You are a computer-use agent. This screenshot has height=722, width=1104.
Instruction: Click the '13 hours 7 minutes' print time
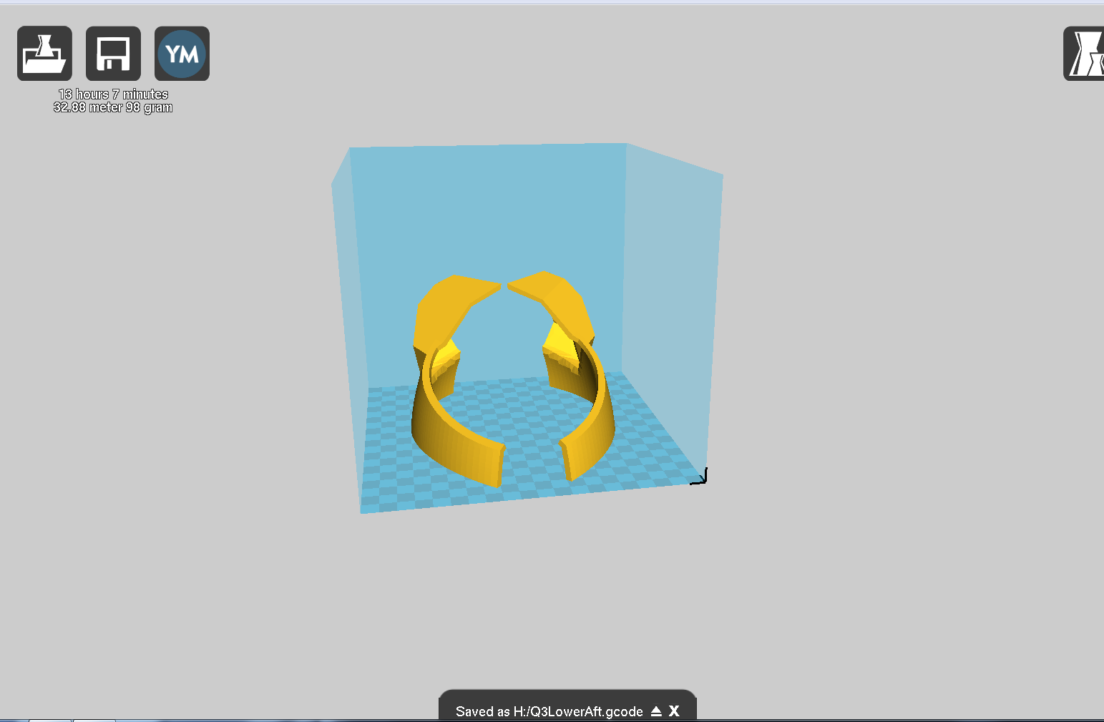click(x=113, y=94)
